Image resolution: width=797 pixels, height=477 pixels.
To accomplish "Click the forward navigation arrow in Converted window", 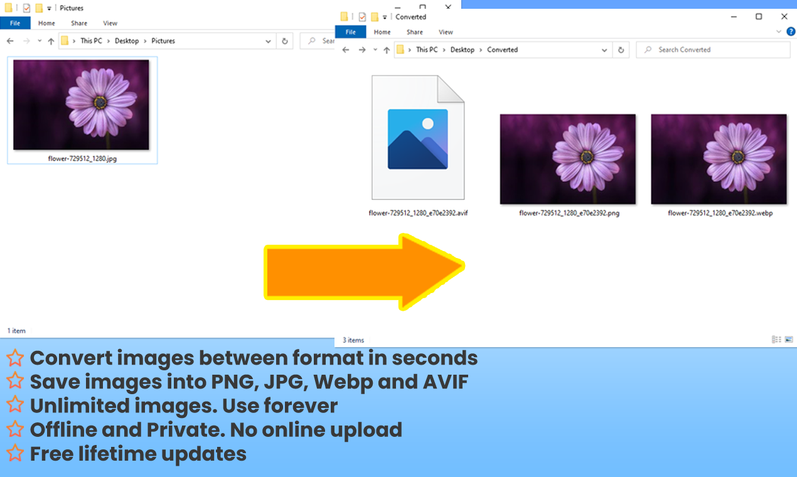I will [363, 50].
